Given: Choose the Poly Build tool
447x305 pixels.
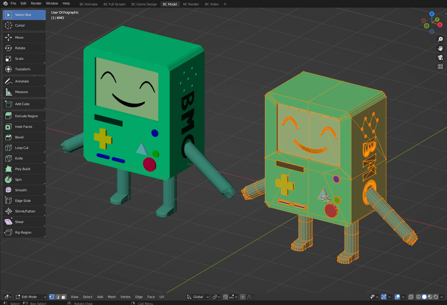Looking at the screenshot, I should [24, 169].
